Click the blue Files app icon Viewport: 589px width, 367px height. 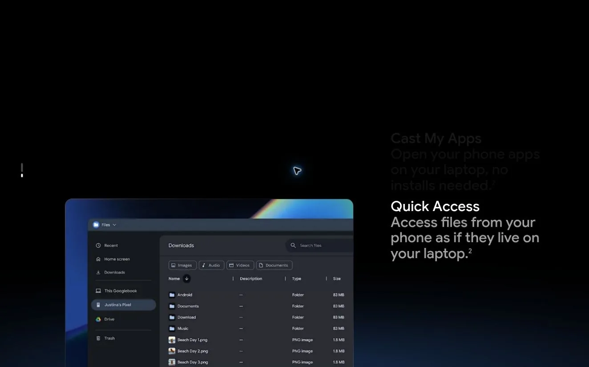[96, 225]
